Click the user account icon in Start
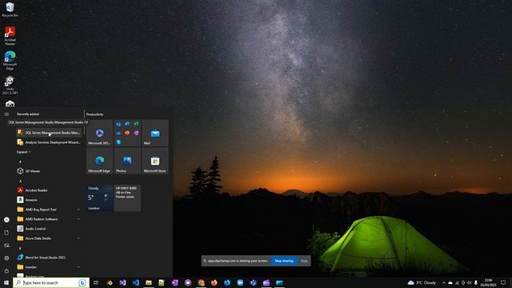512x288 pixels. tap(6, 220)
